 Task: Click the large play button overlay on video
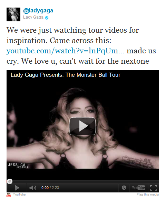[x=82, y=126]
